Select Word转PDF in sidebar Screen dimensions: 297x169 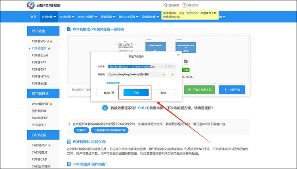click(x=40, y=104)
